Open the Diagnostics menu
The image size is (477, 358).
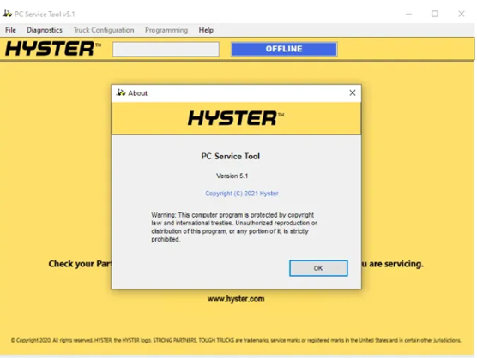tap(45, 30)
